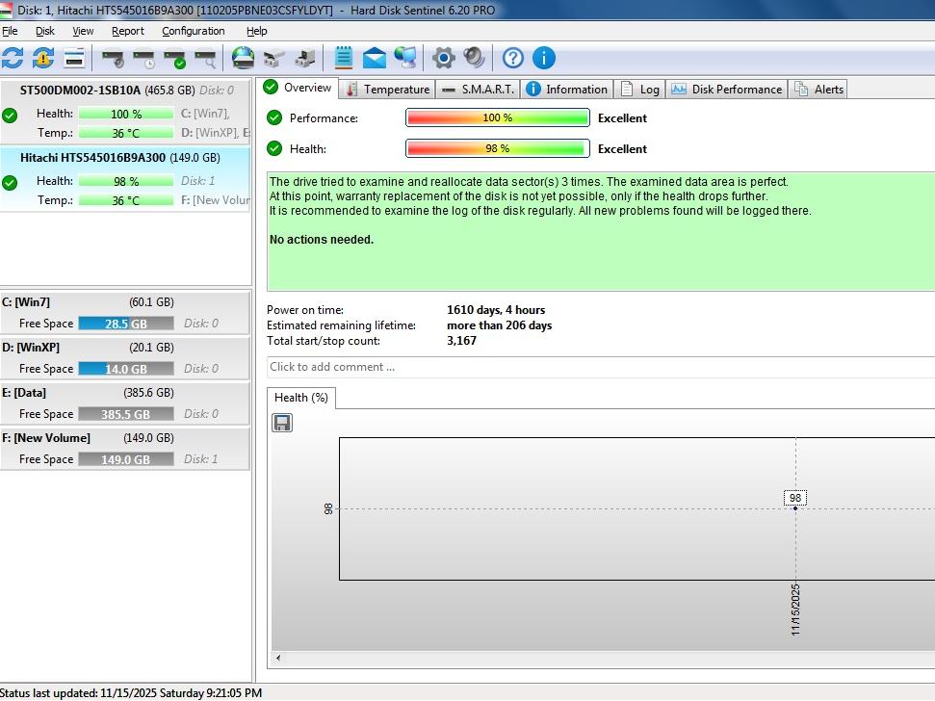Open the help question mark icon
935x701 pixels.
tap(512, 58)
